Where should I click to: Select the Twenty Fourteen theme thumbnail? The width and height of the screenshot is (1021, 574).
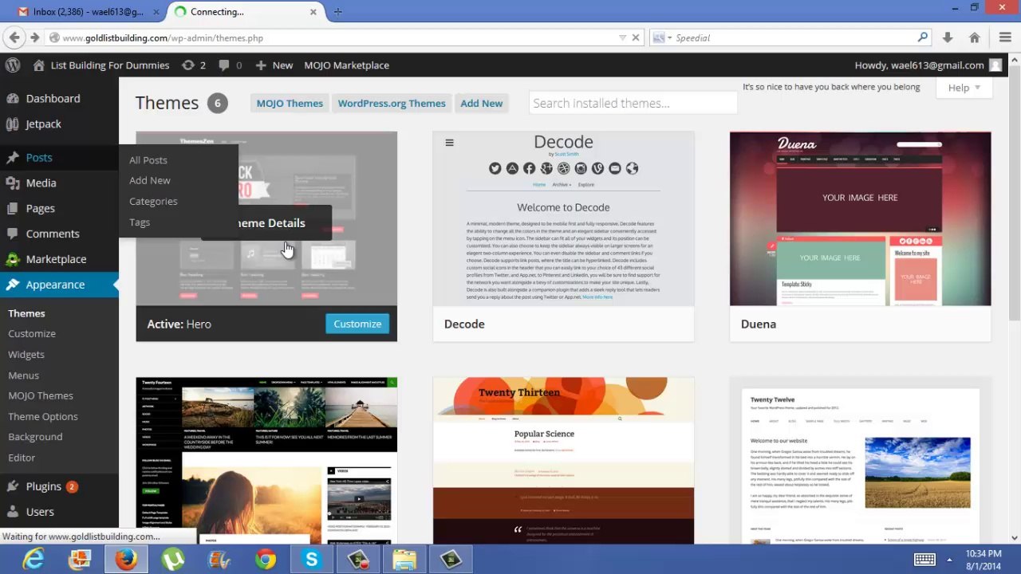pyautogui.click(x=266, y=460)
